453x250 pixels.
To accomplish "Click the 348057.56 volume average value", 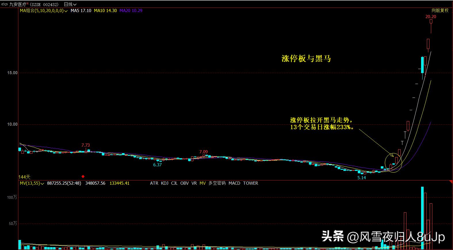I will 95,183.
